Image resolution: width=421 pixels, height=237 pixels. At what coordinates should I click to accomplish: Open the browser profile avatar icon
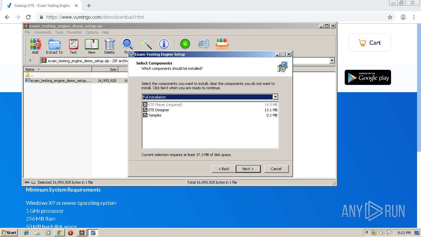[403, 17]
